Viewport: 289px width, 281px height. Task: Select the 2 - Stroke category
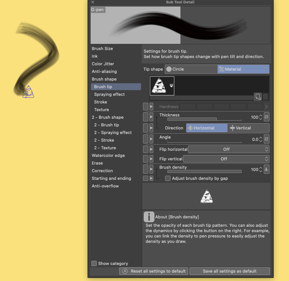104,140
